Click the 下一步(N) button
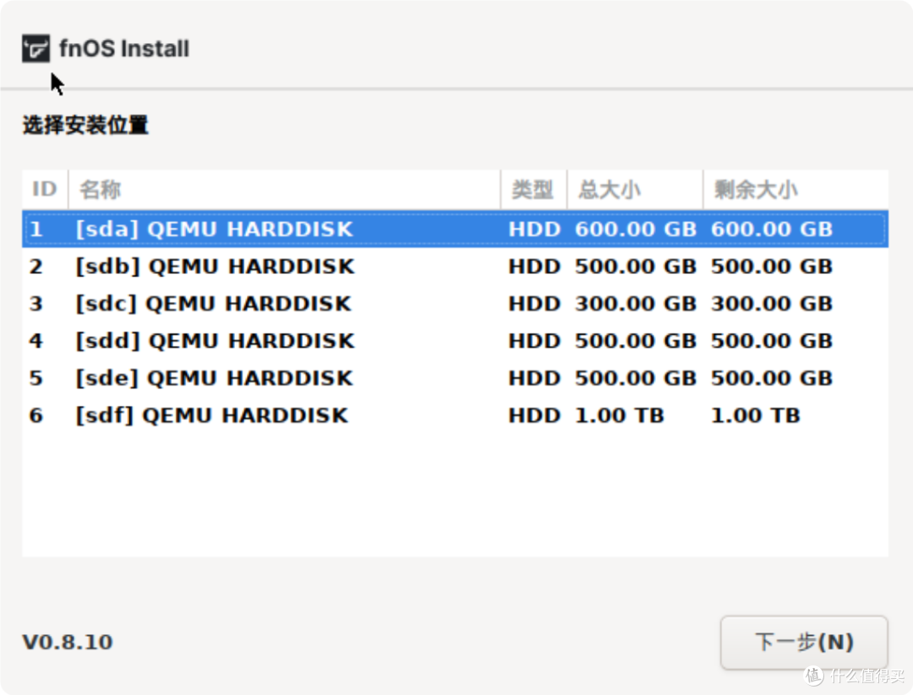 pos(803,643)
